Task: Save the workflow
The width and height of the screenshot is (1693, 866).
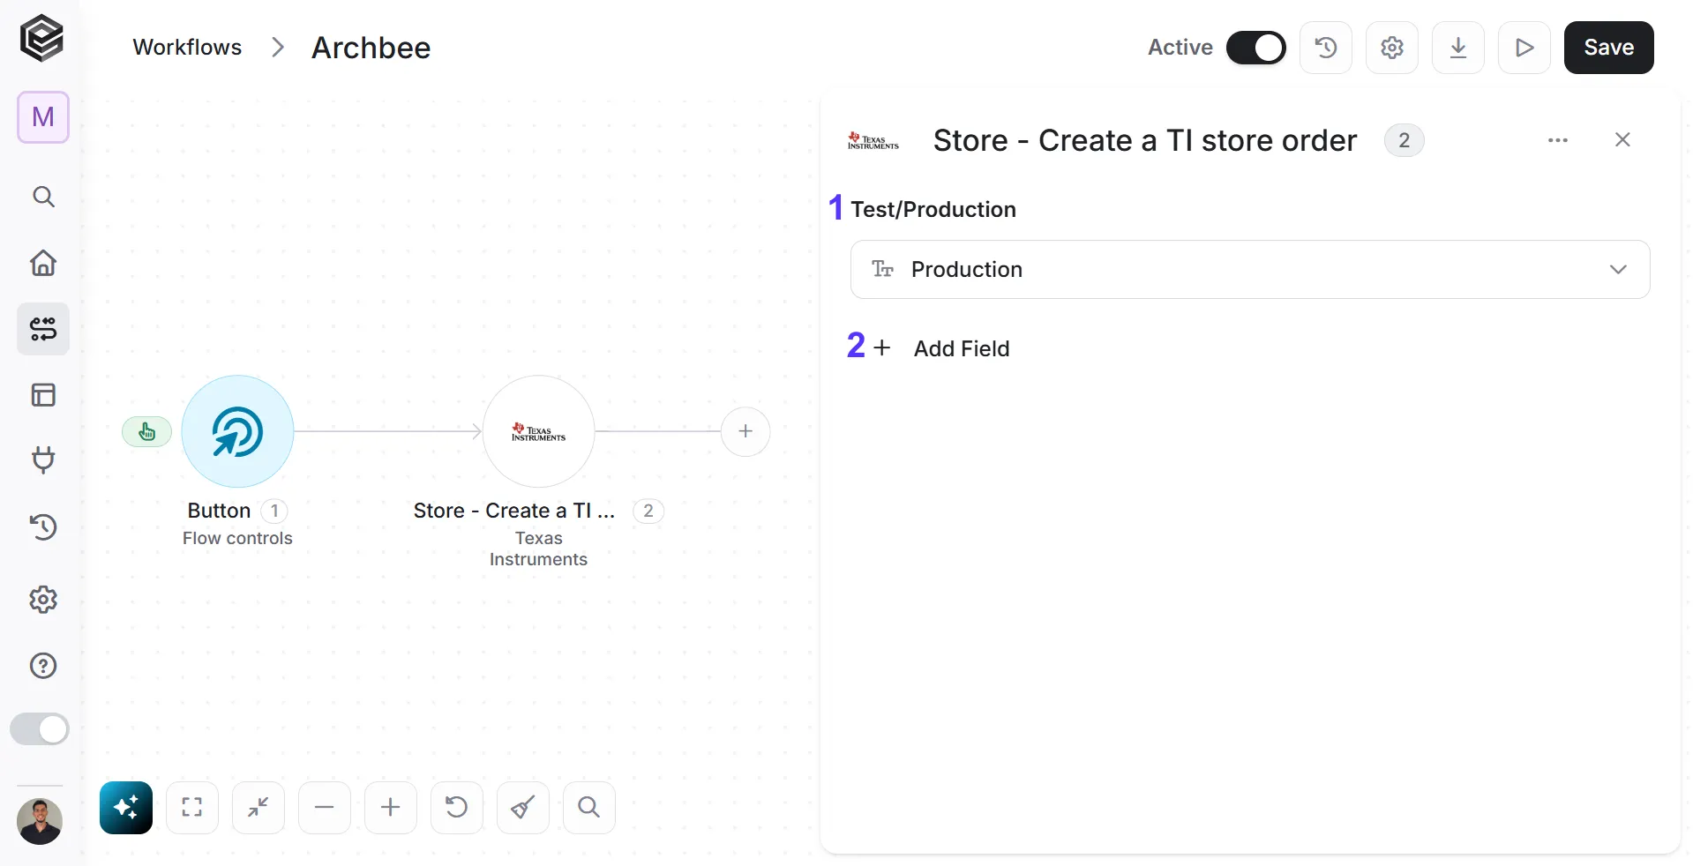Action: 1609,48
